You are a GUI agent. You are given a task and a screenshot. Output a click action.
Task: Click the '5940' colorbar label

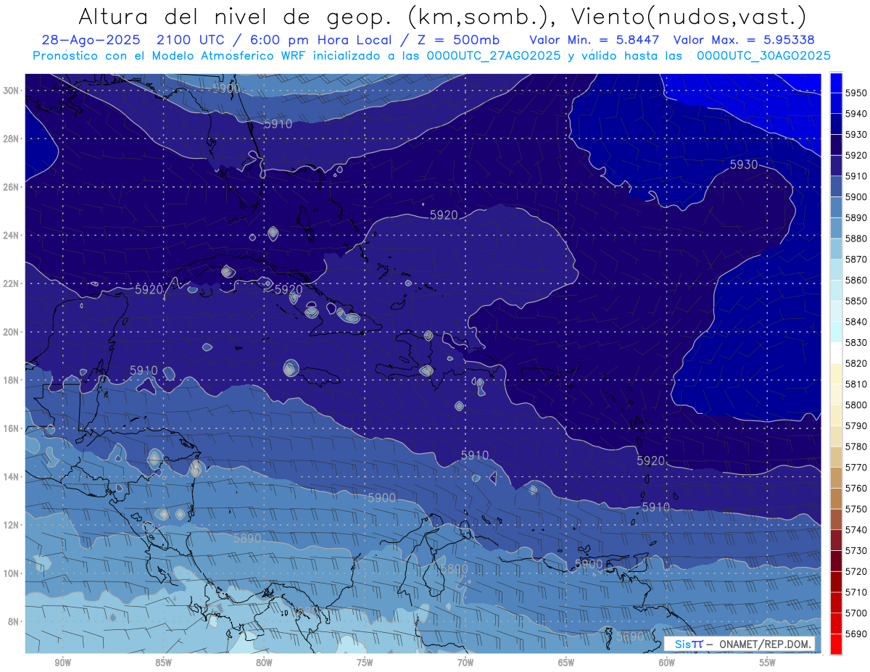[855, 114]
